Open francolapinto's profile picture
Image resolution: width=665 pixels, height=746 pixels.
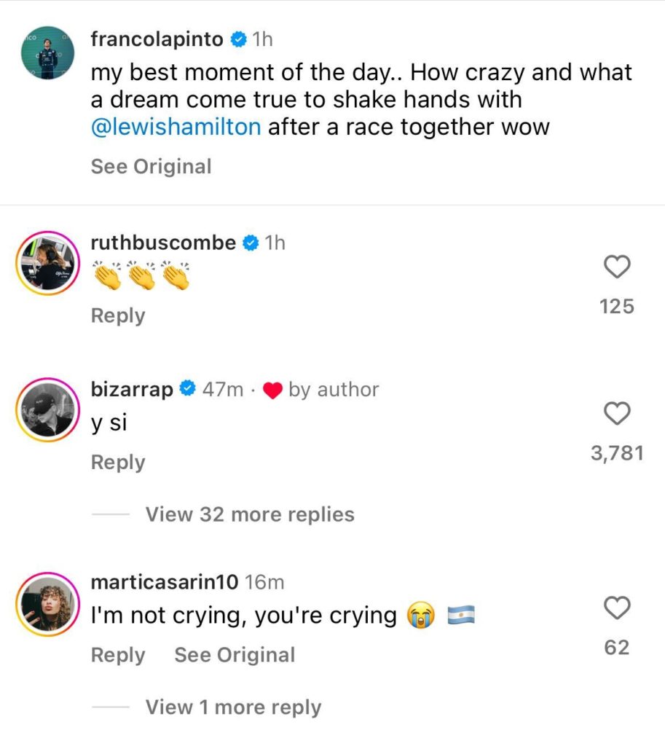click(47, 52)
